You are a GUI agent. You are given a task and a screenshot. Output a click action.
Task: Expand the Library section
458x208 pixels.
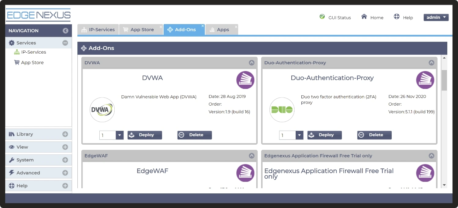click(x=65, y=134)
